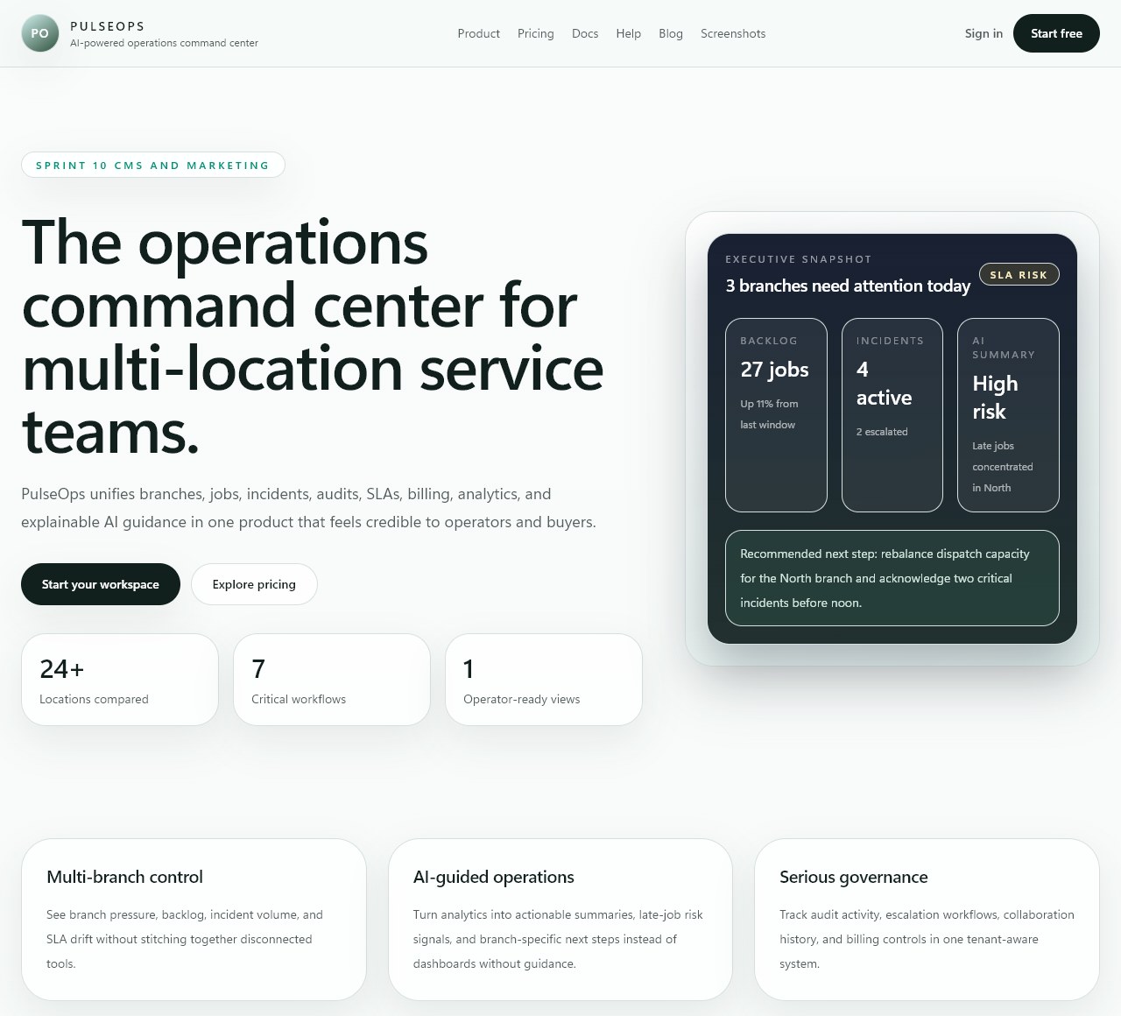
Task: Click Sign in
Action: click(x=983, y=33)
